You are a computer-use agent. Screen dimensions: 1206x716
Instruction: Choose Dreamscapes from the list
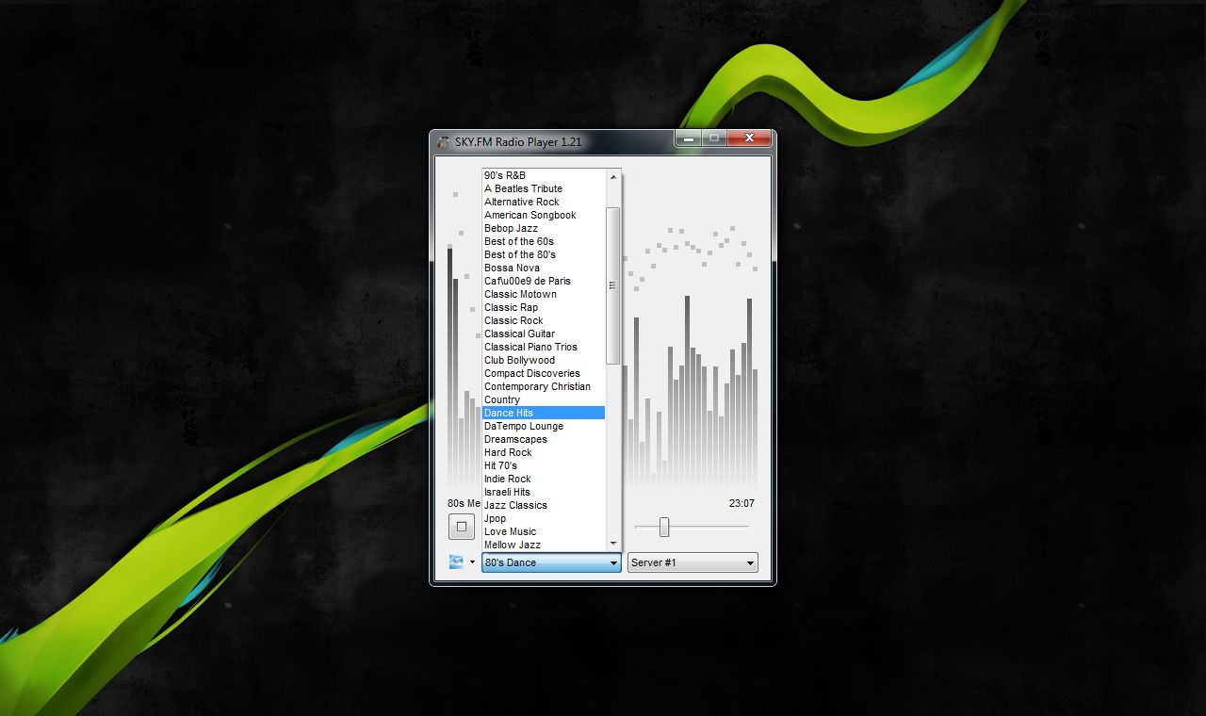tap(543, 439)
